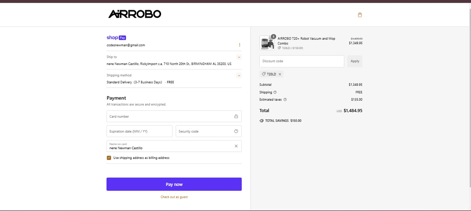Viewport: 471px width, 211px height.
Task: Click the estimated taxes info icon
Action: [285, 100]
